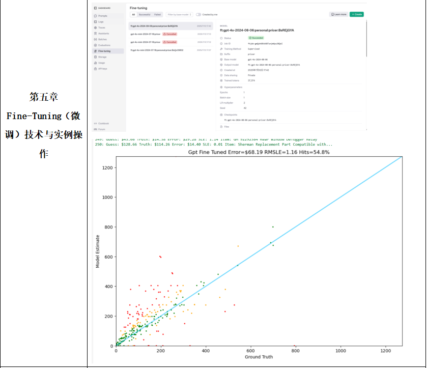Go to Assistants via its sidebar icon
Viewport: 427px width, 368px height.
tap(95, 34)
